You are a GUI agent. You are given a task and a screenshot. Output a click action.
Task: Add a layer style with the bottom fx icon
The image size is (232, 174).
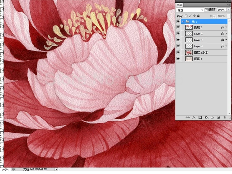point(194,118)
